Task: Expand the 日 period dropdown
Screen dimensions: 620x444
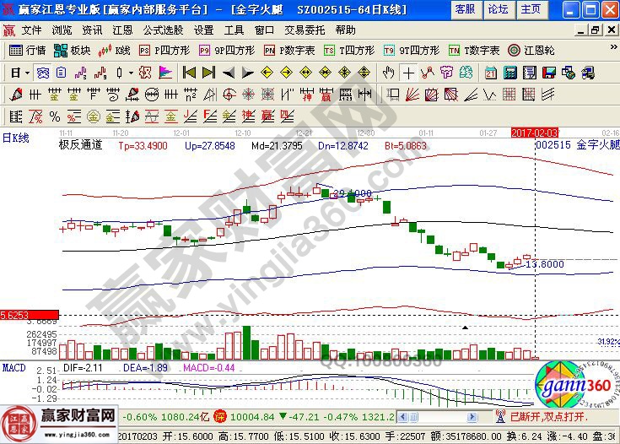Action: click(x=19, y=73)
